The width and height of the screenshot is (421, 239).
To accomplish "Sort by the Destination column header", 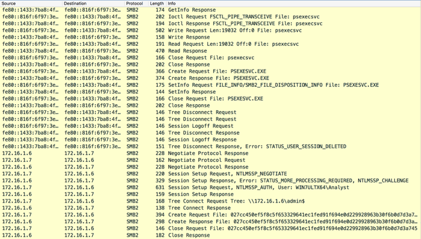I will pos(94,3).
